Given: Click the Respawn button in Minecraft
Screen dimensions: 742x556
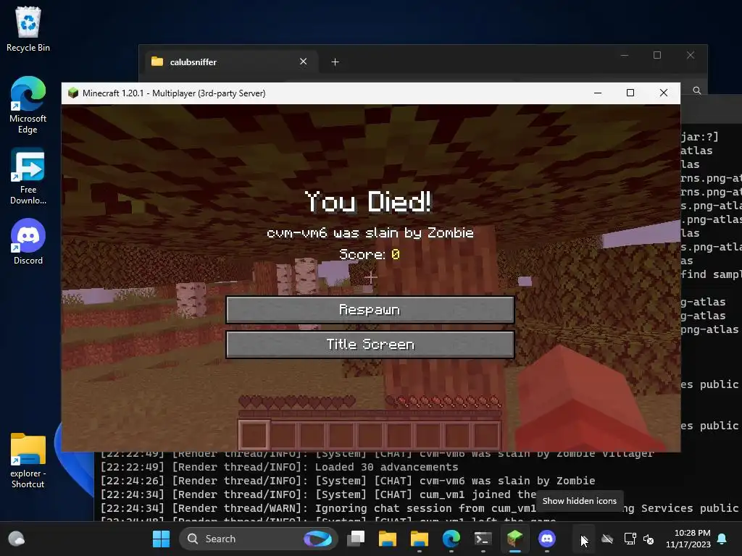Looking at the screenshot, I should coord(370,310).
